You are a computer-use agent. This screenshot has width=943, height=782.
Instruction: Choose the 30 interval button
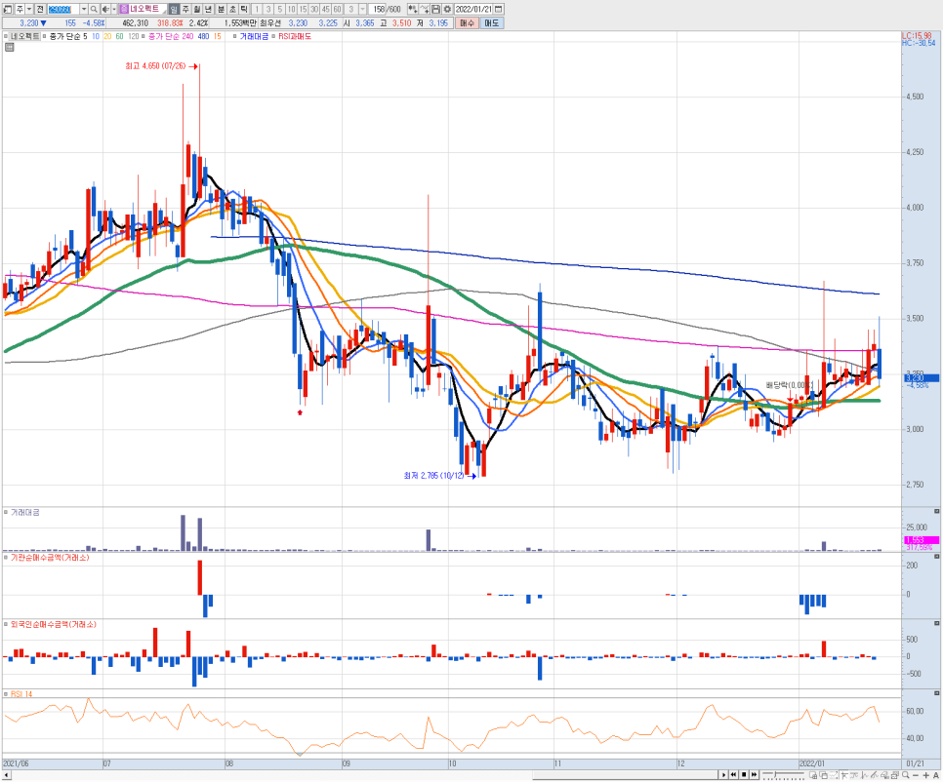pyautogui.click(x=314, y=9)
